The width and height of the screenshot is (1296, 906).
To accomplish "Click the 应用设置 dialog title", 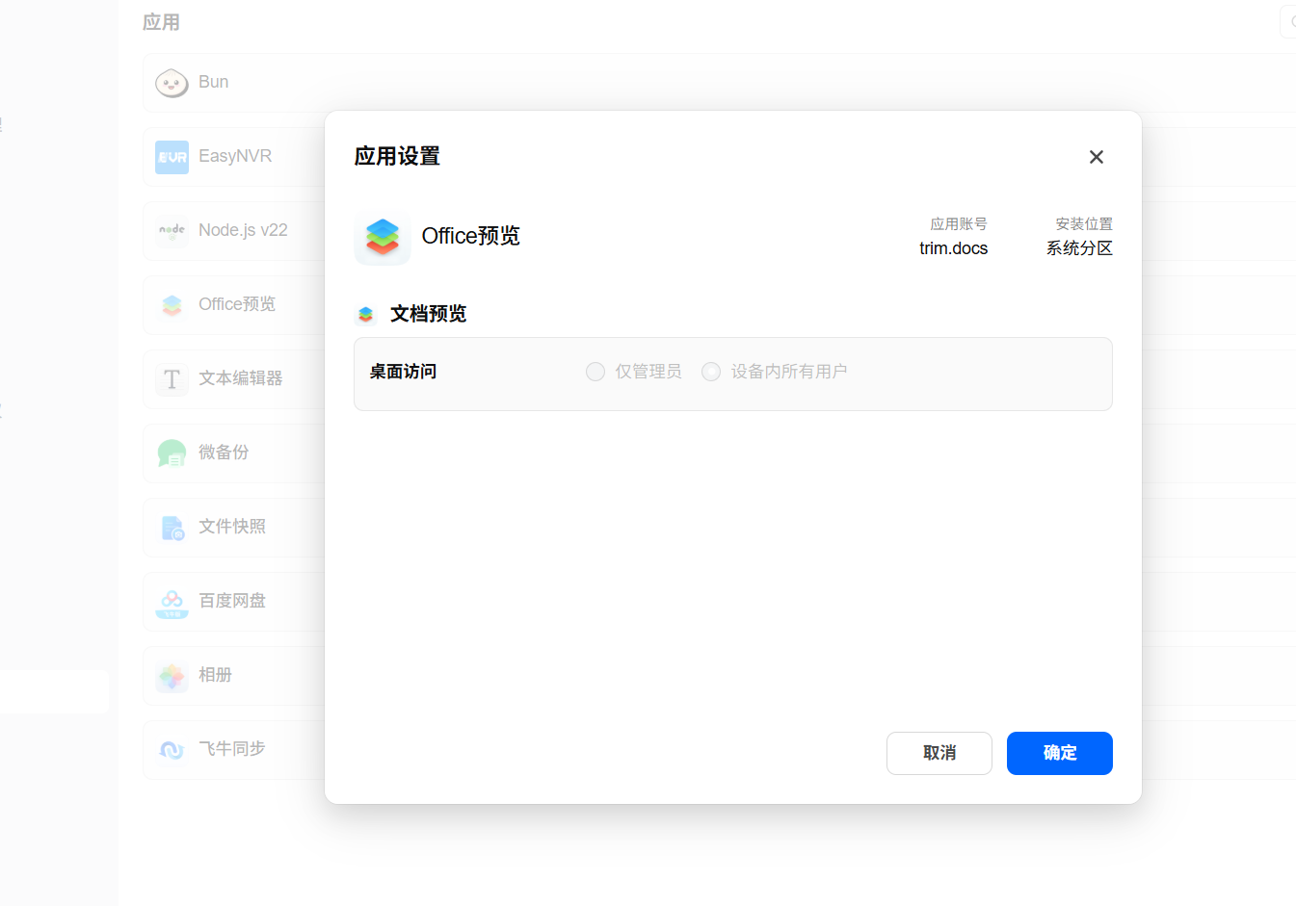I will click(x=397, y=156).
